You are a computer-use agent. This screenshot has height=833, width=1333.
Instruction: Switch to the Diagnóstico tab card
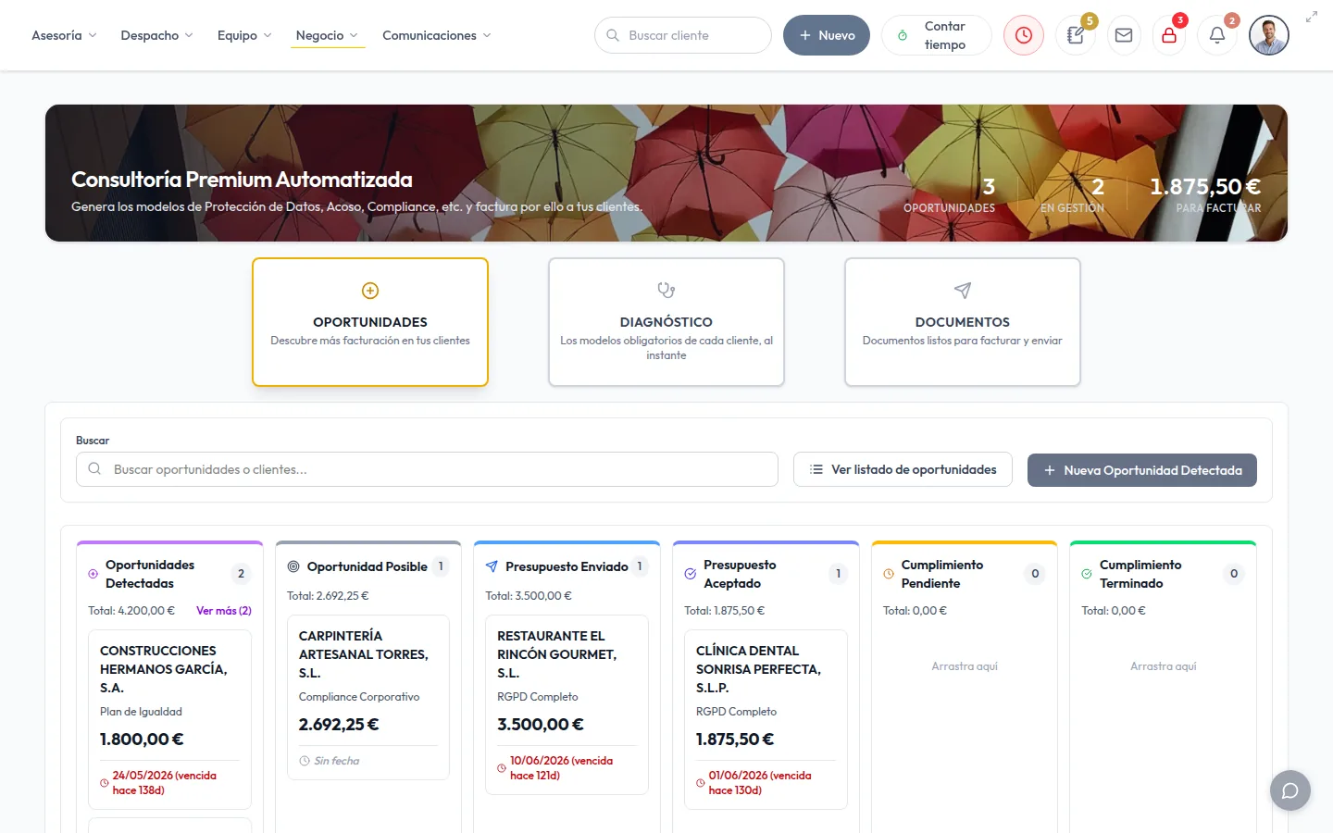click(x=666, y=322)
